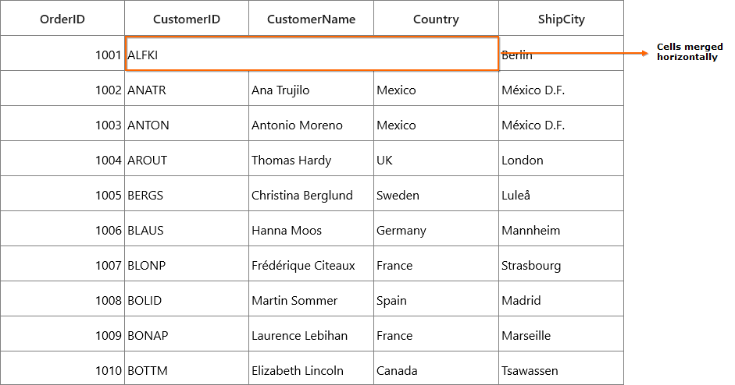Click the CustomerName column header
This screenshot has width=735, height=385.
coord(311,18)
